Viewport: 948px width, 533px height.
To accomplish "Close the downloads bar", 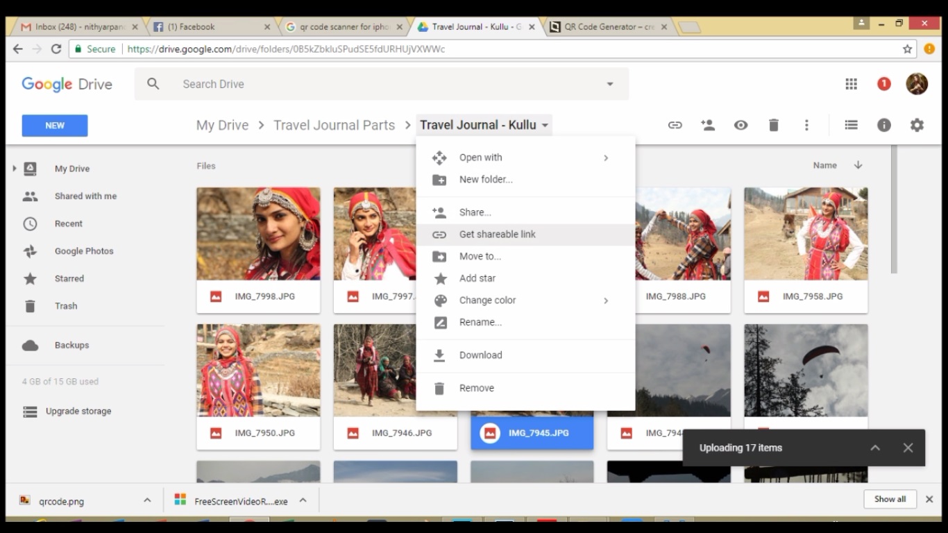I will point(930,499).
